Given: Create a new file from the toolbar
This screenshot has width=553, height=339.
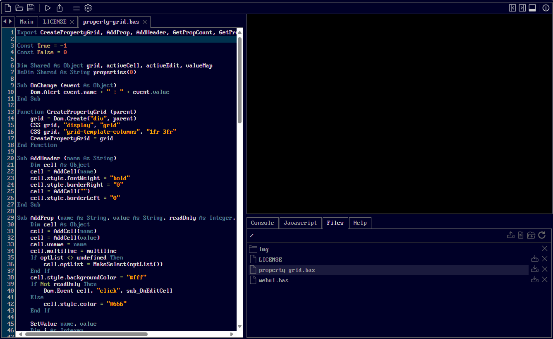Looking at the screenshot, I should 7,7.
